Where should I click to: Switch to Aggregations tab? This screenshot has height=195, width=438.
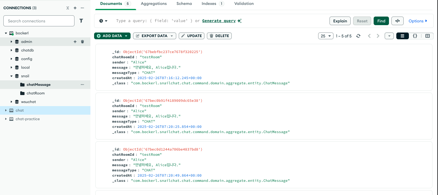[154, 4]
